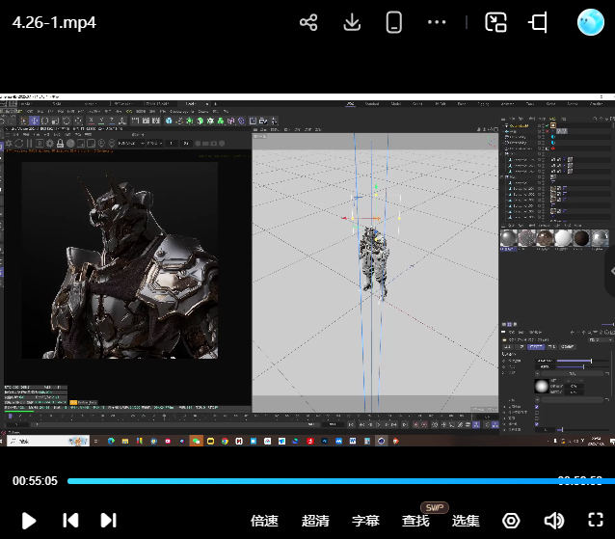
Task: Open the 选集 episode list
Action: pyautogui.click(x=466, y=521)
